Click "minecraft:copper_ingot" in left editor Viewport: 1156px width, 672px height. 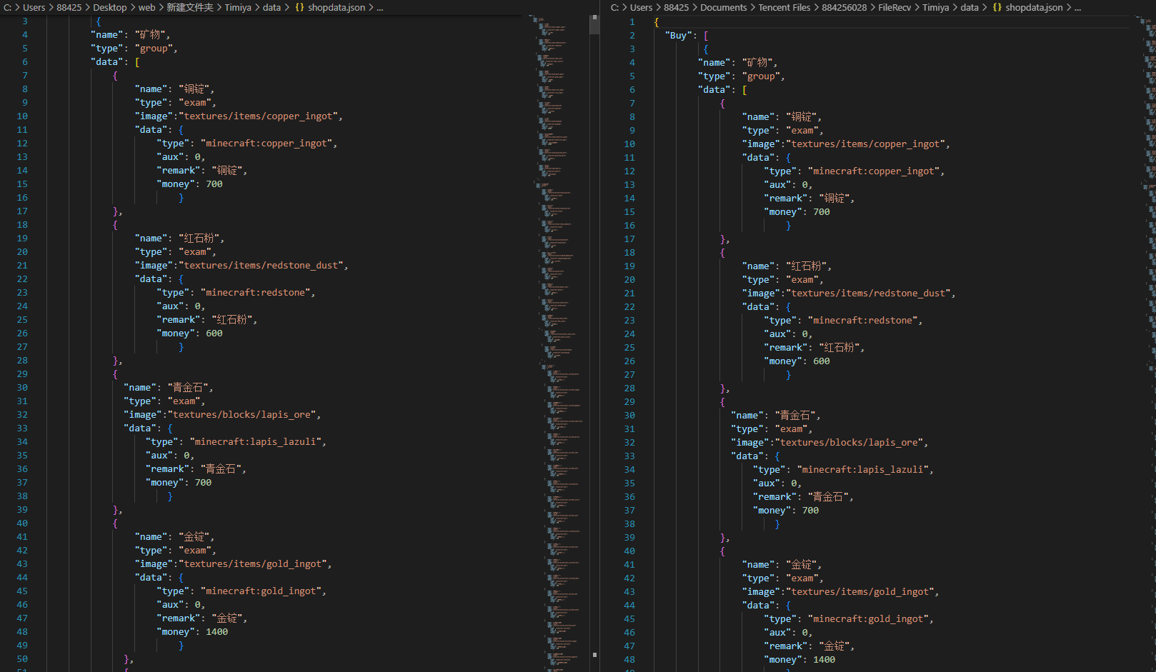266,144
